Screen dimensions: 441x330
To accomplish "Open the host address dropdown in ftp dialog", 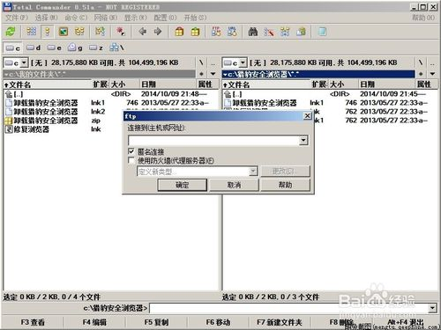I will click(303, 141).
